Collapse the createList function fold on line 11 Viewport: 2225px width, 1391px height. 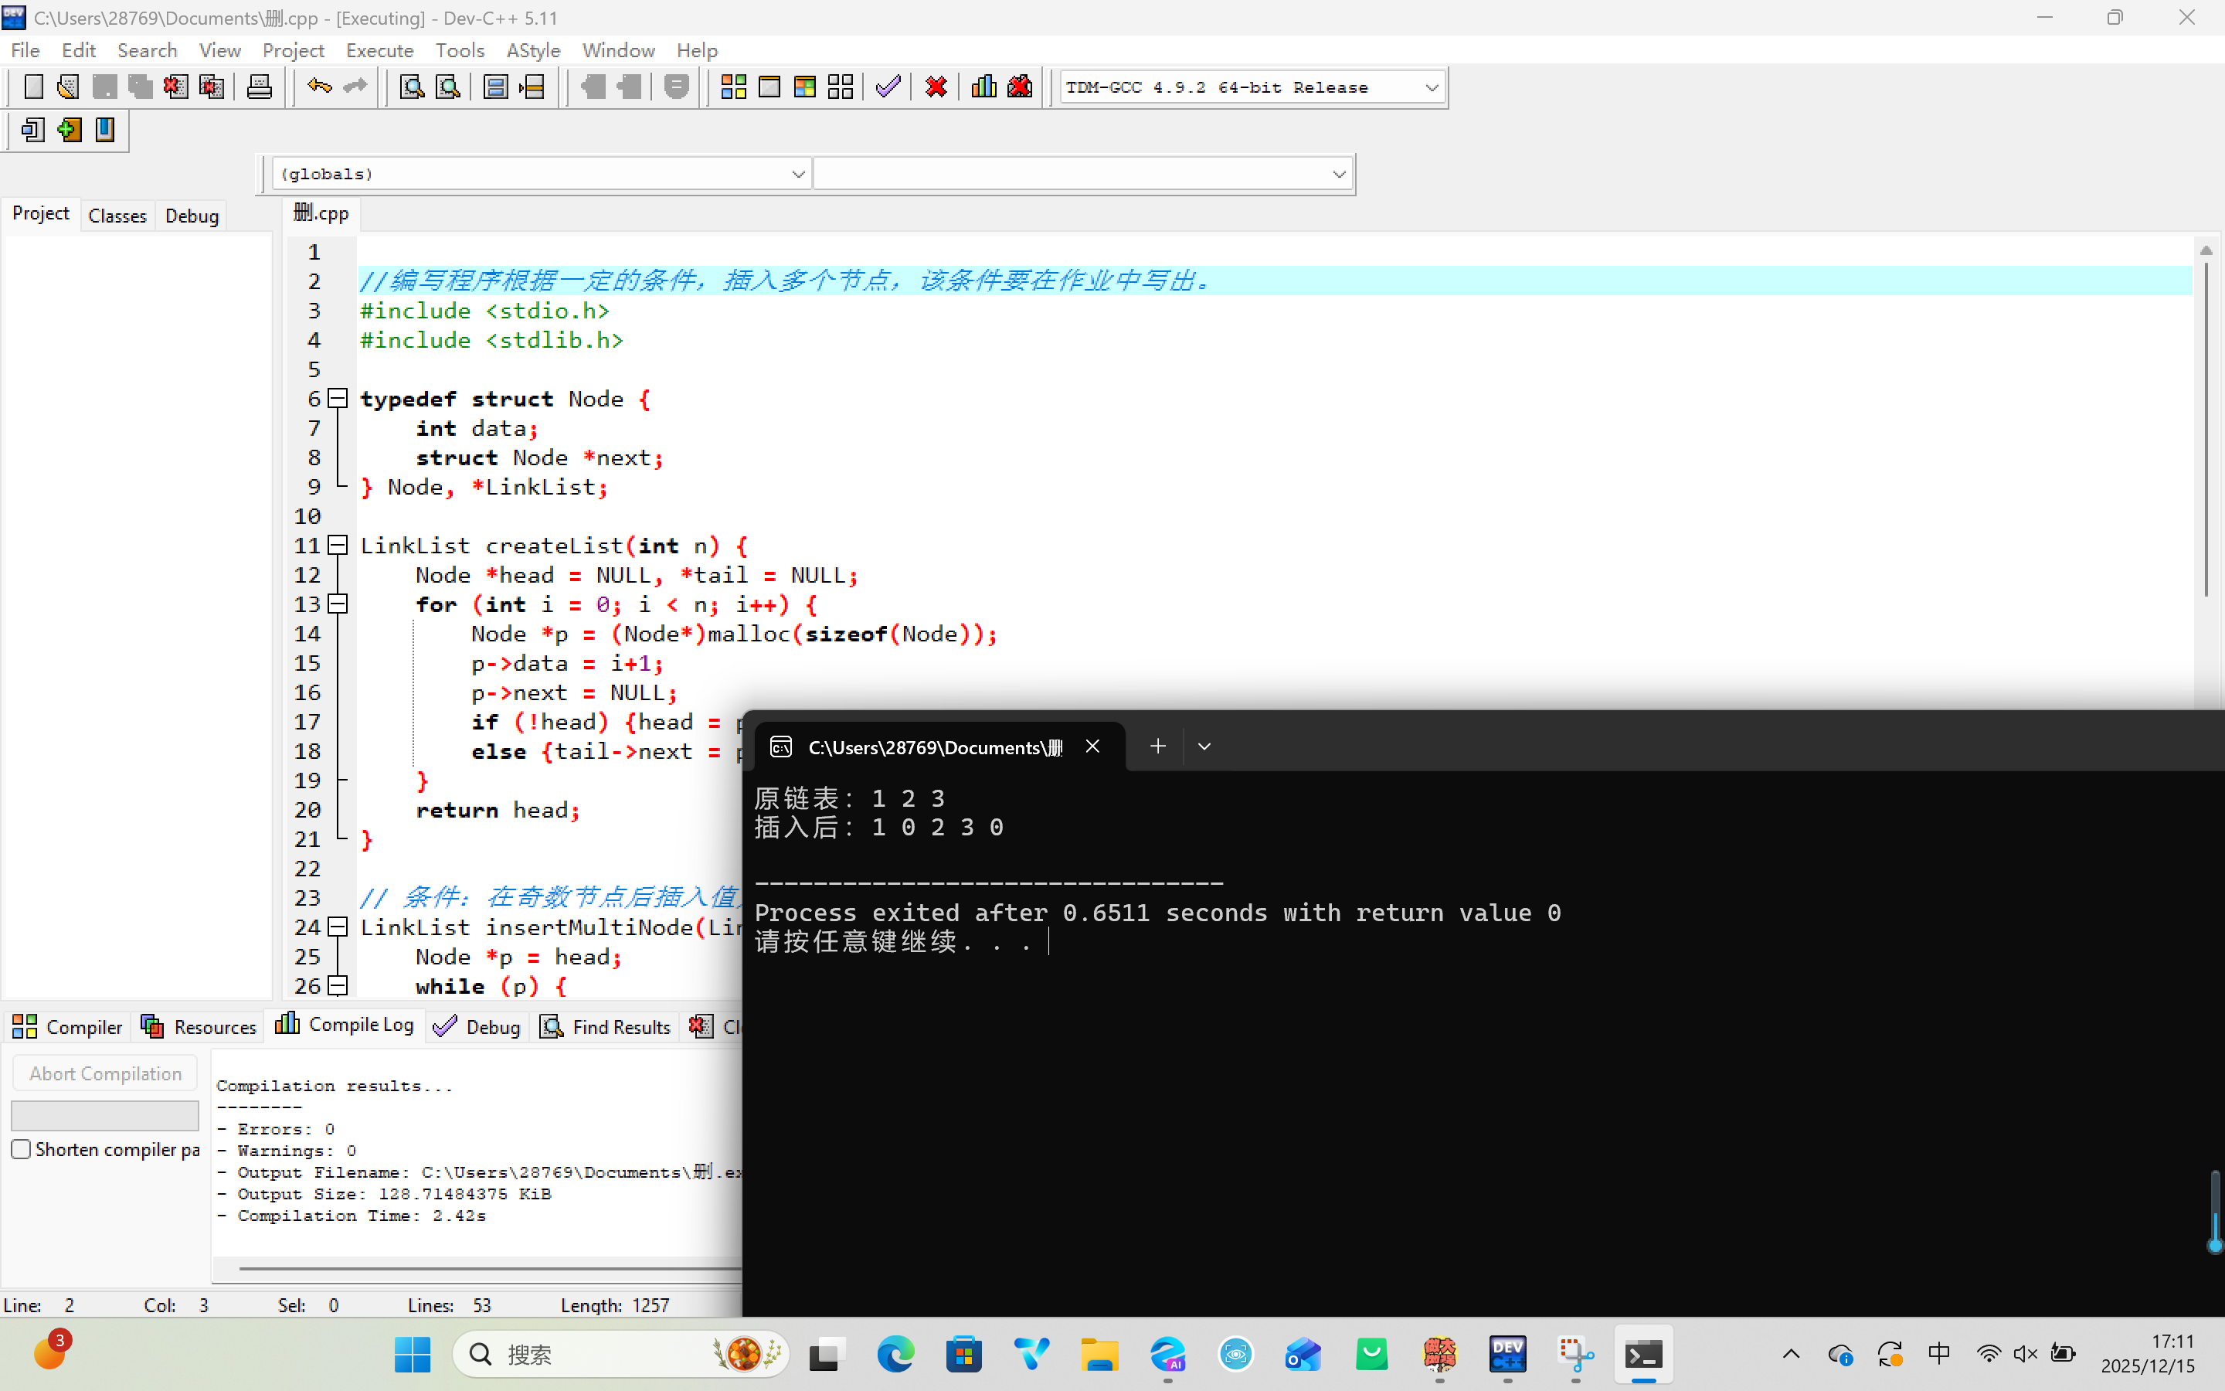(338, 546)
